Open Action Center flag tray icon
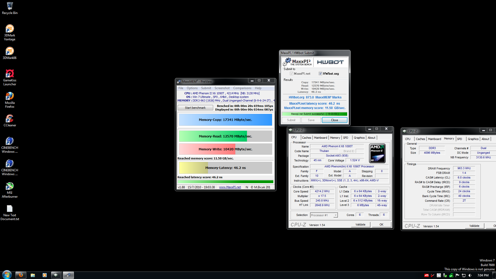Image resolution: width=496 pixels, height=279 pixels. pyautogui.click(x=458, y=275)
